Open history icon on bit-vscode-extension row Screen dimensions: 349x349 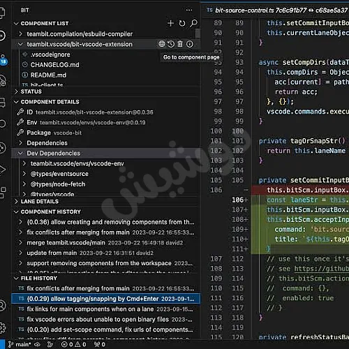(171, 44)
